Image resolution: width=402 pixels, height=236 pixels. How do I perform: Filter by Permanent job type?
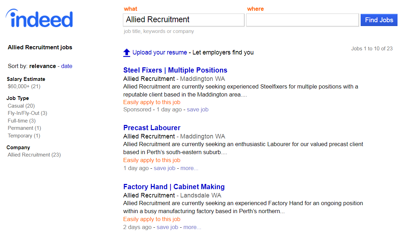pyautogui.click(x=24, y=128)
